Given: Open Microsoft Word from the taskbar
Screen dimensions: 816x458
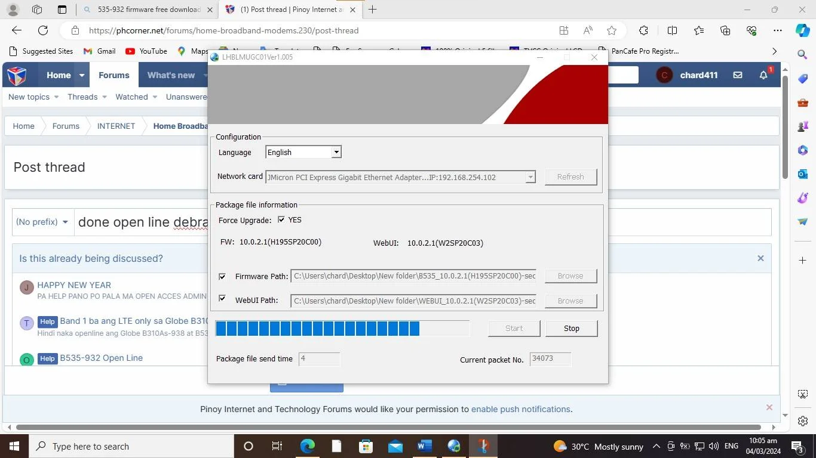Looking at the screenshot, I should 425,446.
